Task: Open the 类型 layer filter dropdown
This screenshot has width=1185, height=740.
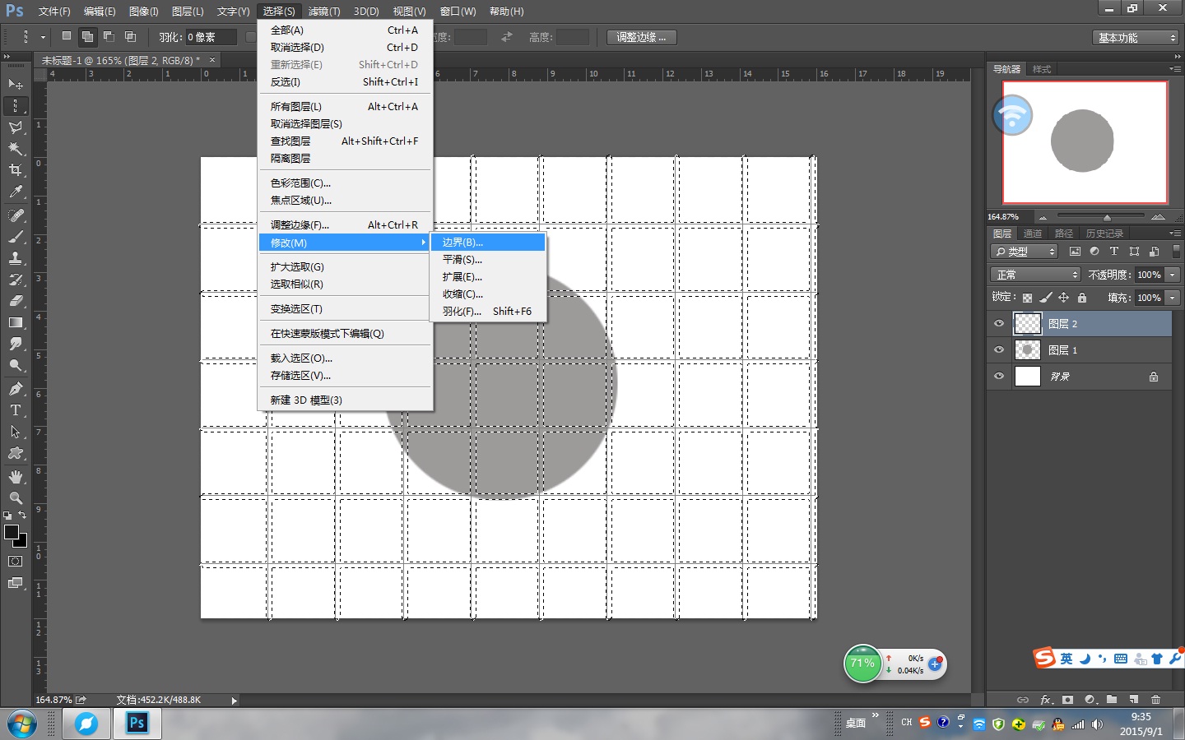Action: (1024, 252)
